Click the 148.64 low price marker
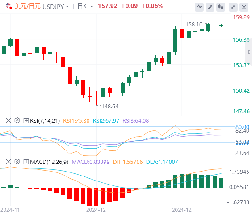Screen dimensions: 252x215 110,106
